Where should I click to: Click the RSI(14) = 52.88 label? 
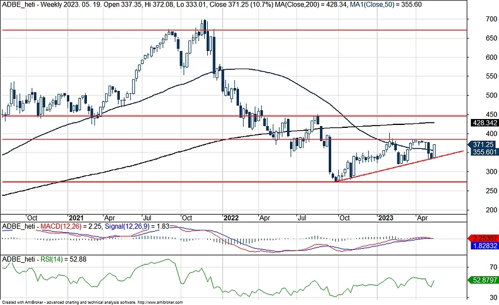(x=63, y=259)
